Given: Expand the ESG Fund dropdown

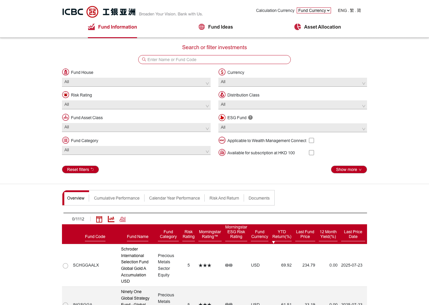Looking at the screenshot, I should 293,128.
